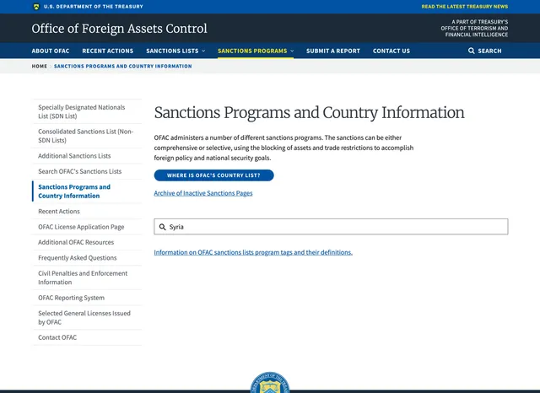Open the About OFAC menu item
540x393 pixels.
click(x=51, y=51)
